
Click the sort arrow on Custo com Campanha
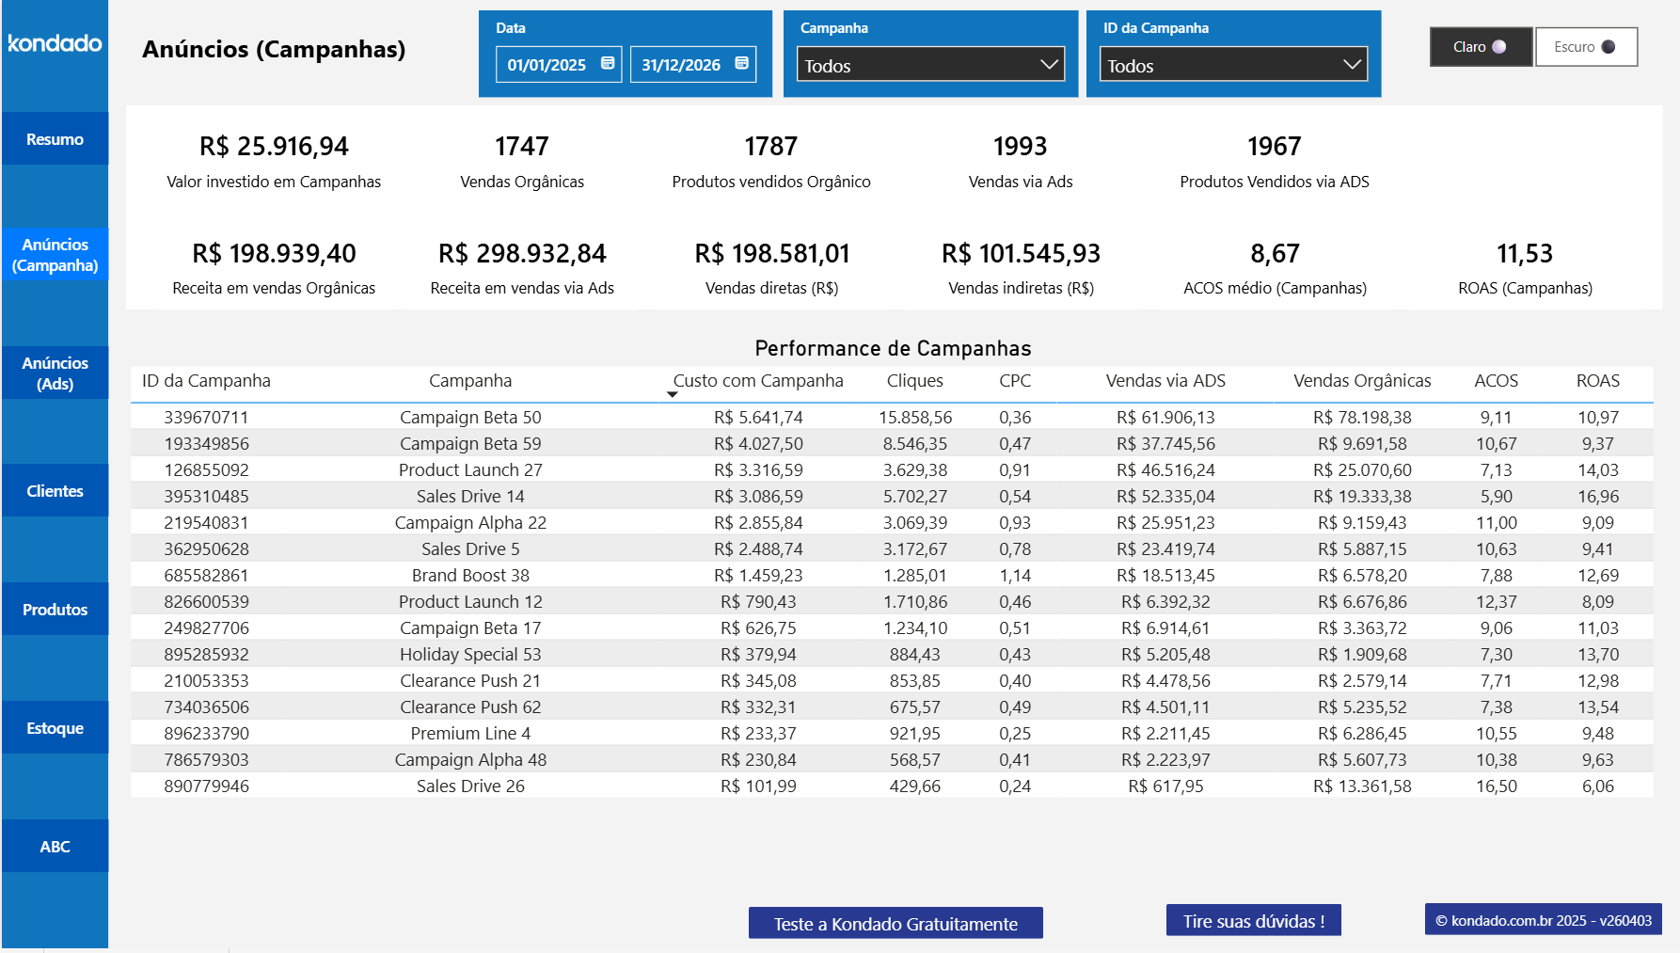click(673, 395)
